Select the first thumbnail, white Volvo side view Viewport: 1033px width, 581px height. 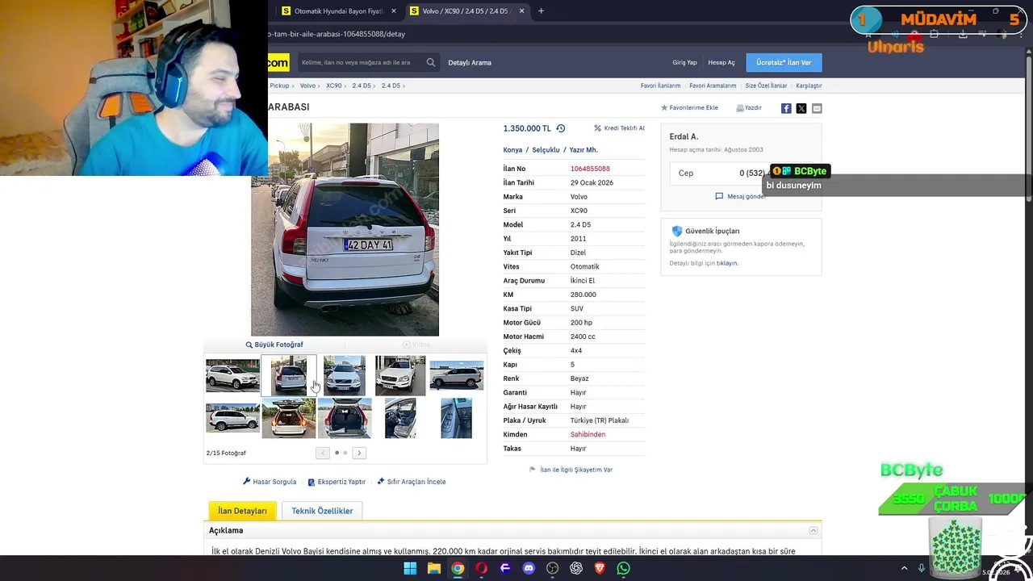(x=232, y=375)
